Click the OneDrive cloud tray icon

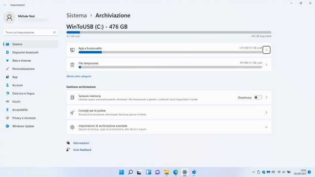(273, 172)
